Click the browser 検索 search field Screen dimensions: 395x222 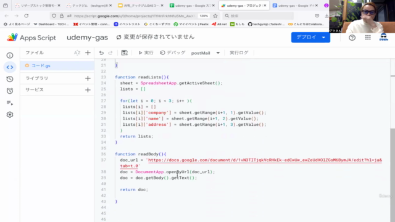(x=258, y=16)
